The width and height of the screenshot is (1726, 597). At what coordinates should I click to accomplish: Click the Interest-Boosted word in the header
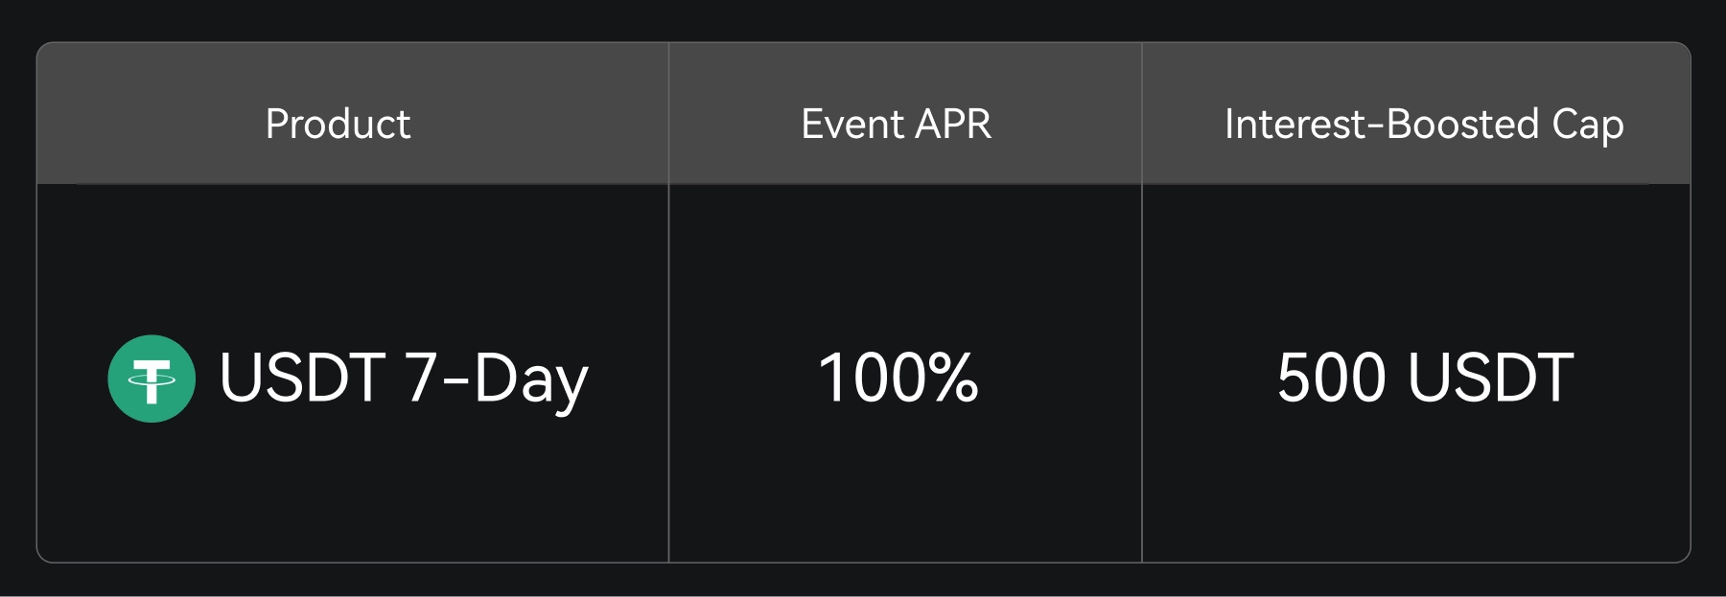pyautogui.click(x=1382, y=124)
